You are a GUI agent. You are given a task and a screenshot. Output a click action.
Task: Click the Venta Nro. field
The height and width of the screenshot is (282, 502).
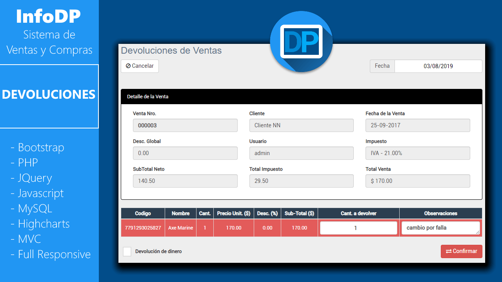pyautogui.click(x=185, y=125)
